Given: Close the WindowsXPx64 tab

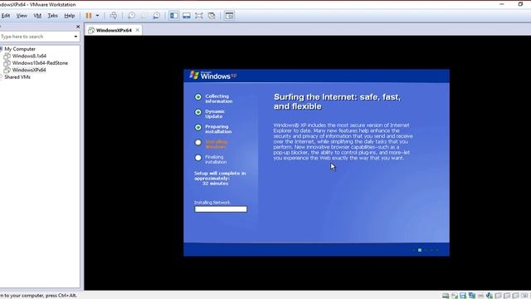Looking at the screenshot, I should coord(138,30).
